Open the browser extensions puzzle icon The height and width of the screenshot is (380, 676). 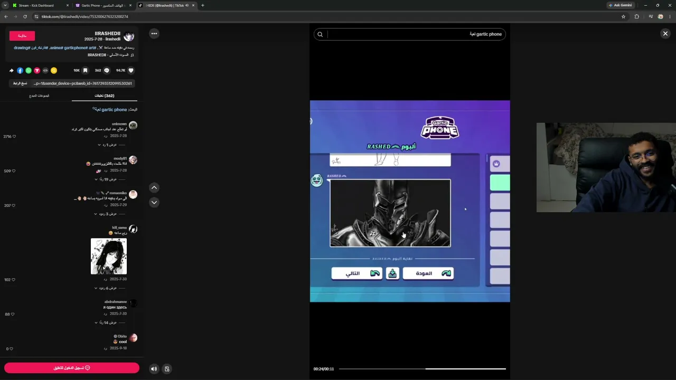pos(636,16)
